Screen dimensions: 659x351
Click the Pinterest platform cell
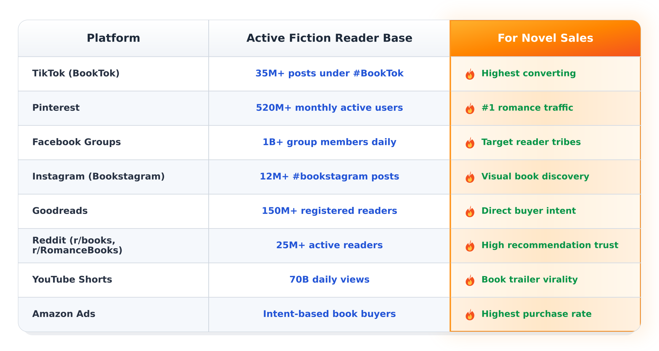coord(113,108)
